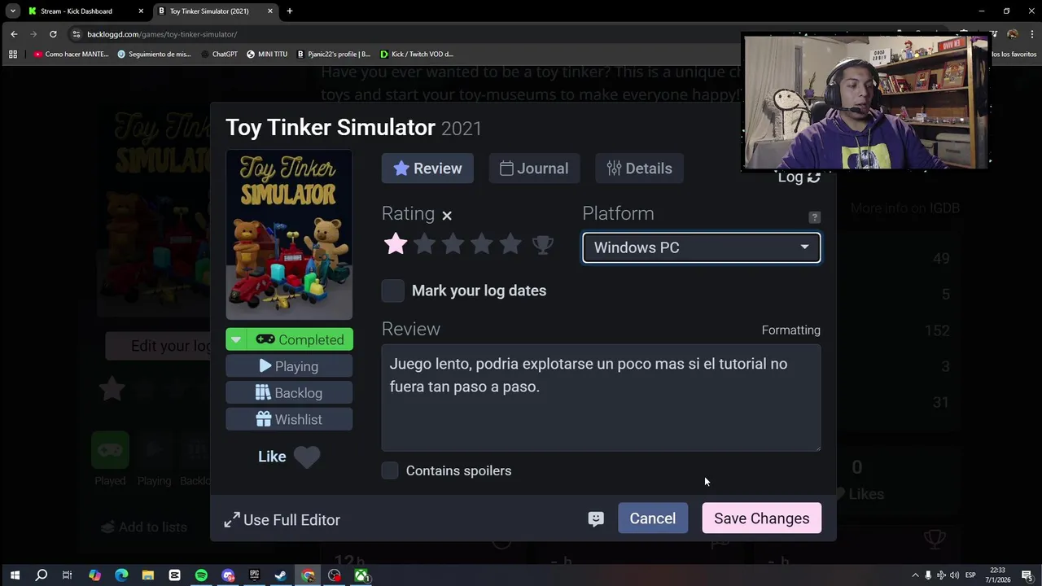The width and height of the screenshot is (1042, 586).
Task: Click inside the Review text area
Action: (601, 397)
